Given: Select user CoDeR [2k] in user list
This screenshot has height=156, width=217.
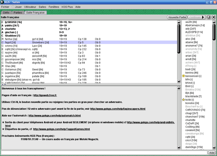Looking at the screenshot, I should [192, 124].
